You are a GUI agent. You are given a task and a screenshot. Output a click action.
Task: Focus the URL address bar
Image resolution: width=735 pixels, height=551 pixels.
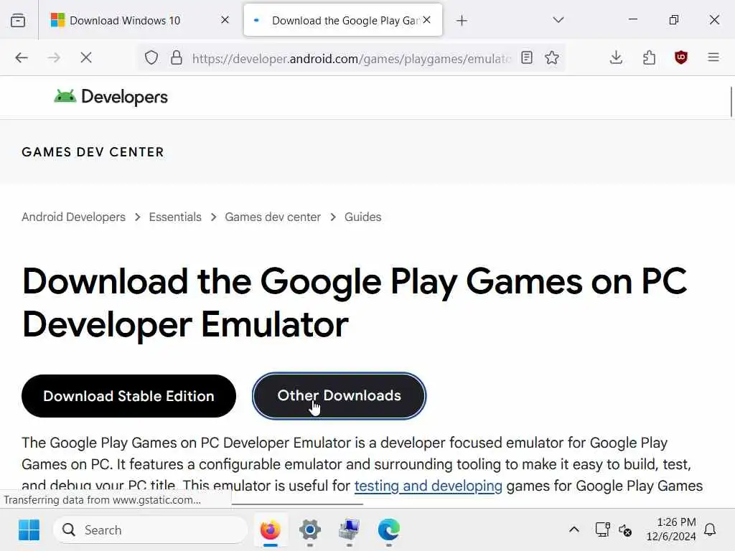(352, 59)
